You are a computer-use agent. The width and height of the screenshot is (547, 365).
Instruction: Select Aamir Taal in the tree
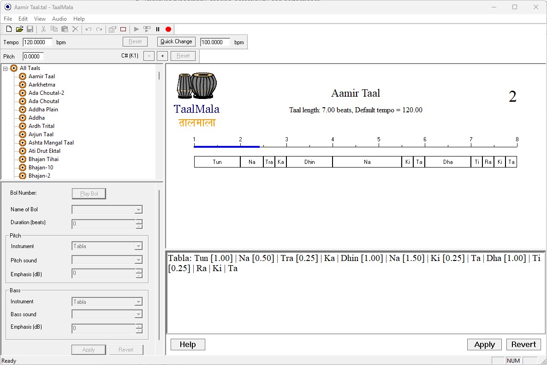point(42,76)
